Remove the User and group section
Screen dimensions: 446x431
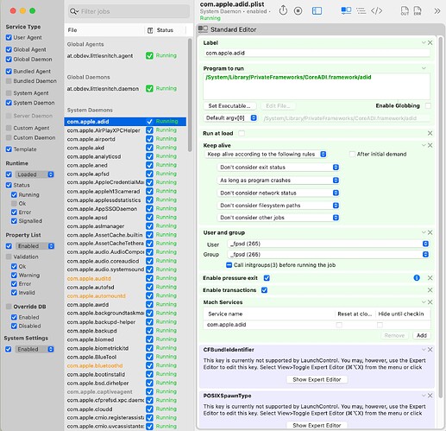pos(430,232)
